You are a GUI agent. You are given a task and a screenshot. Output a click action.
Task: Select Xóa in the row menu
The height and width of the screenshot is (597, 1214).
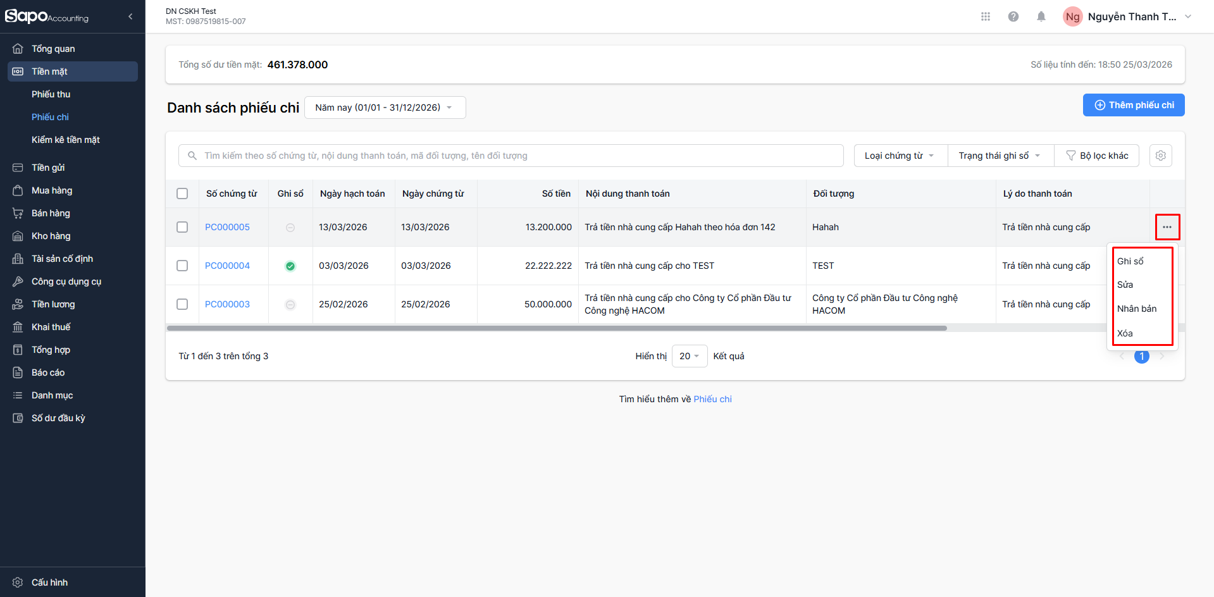[x=1125, y=333]
